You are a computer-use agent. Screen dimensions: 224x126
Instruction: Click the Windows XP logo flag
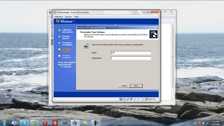58,21
